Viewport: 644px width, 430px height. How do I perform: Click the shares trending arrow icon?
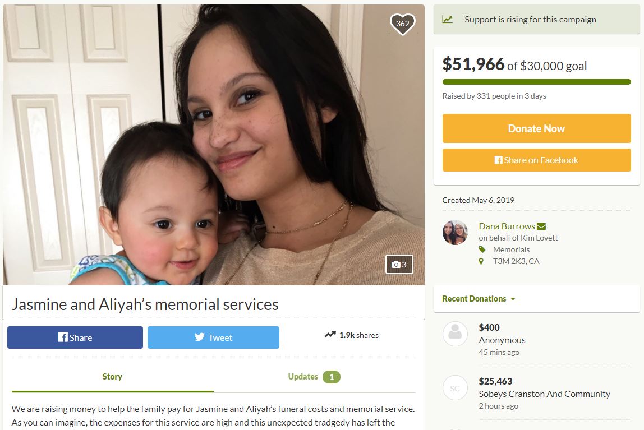[x=330, y=335]
